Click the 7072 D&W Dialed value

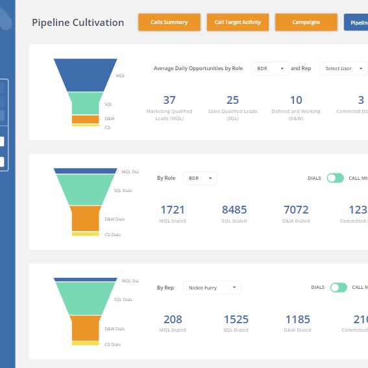[x=296, y=210]
